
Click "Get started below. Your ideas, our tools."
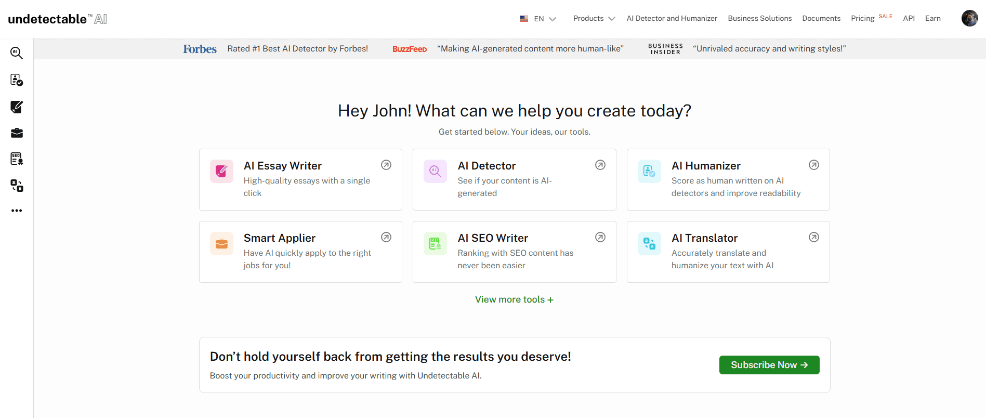515,132
